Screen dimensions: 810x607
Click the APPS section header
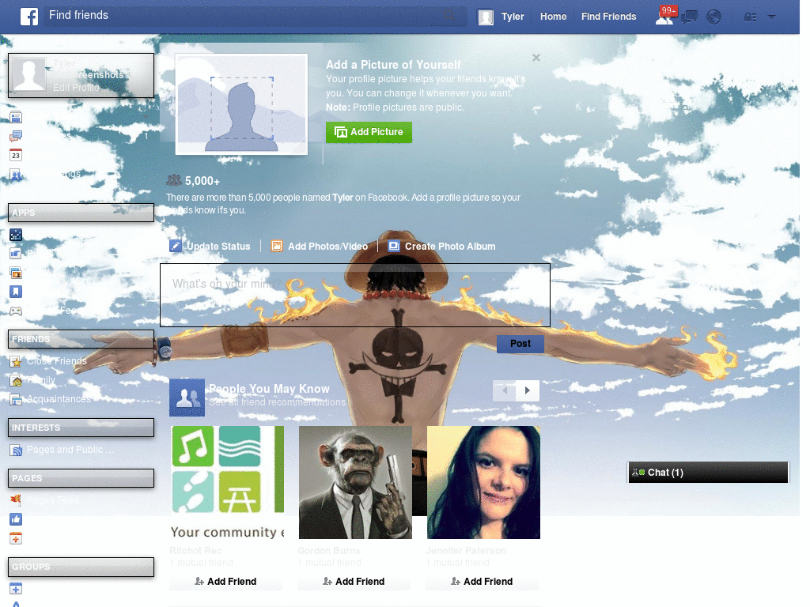pos(81,213)
